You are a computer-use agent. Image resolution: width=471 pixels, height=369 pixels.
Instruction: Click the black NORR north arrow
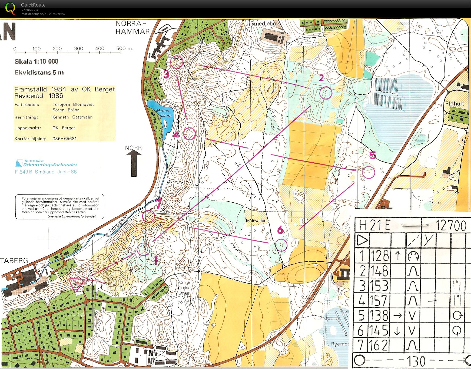tap(134, 163)
